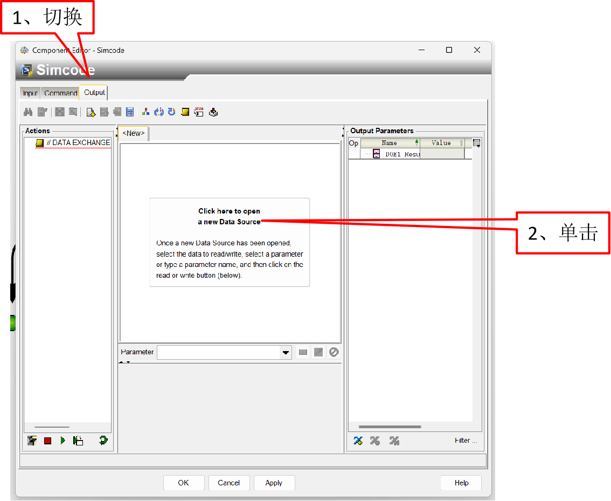Click the green refresh icon under Actions
This screenshot has width=611, height=501.
103,441
